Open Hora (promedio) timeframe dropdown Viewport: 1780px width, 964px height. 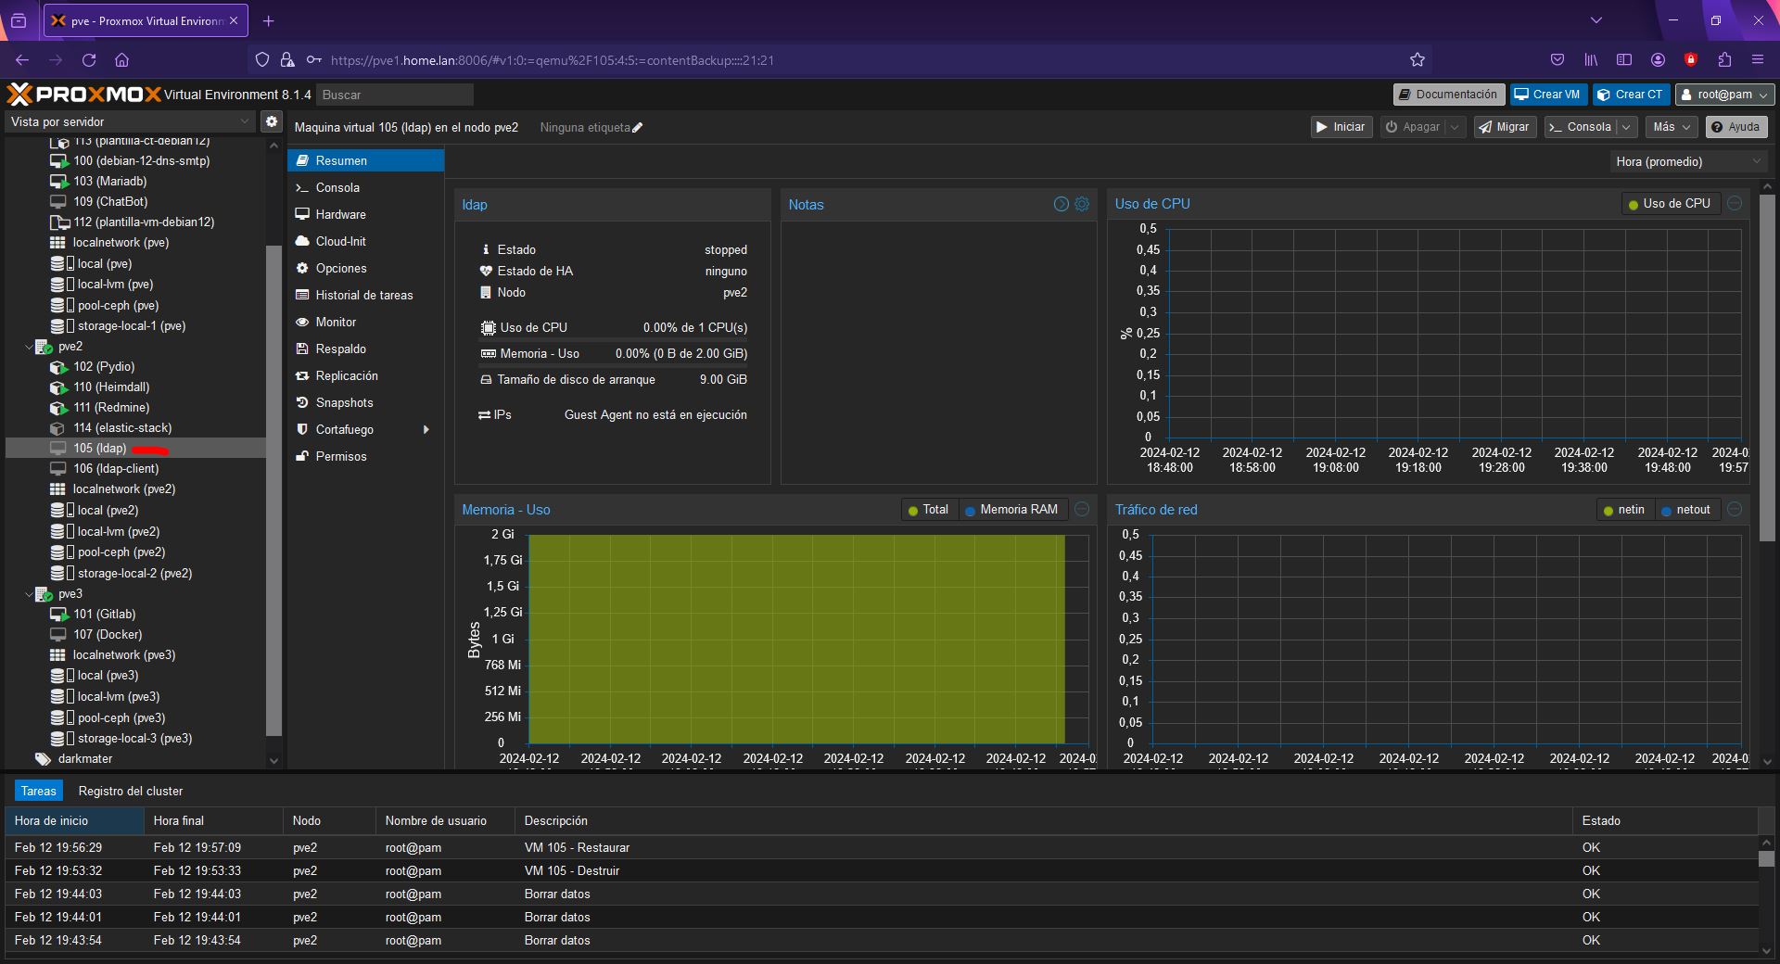pos(1688,161)
